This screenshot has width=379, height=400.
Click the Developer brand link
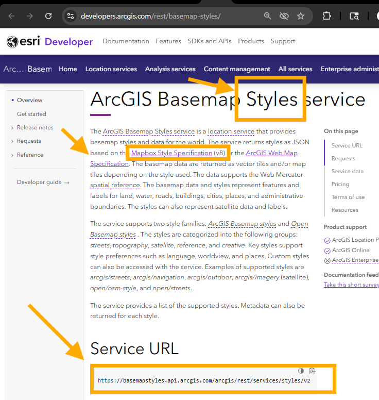coord(69,42)
